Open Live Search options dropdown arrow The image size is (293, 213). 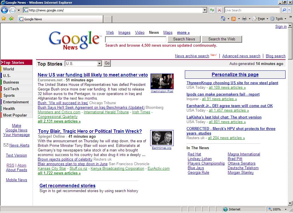click(289, 10)
